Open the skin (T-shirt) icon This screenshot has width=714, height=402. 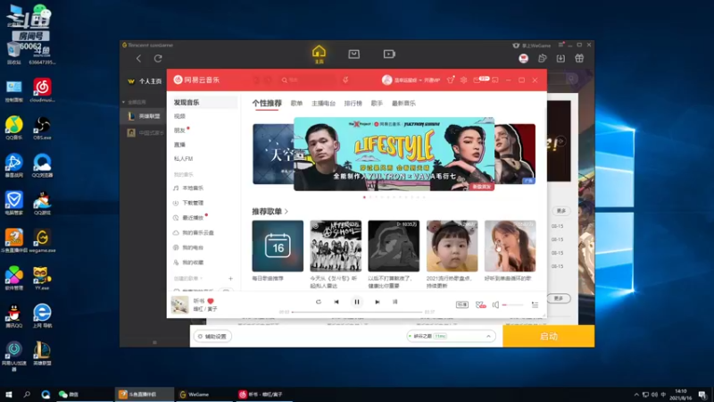451,80
